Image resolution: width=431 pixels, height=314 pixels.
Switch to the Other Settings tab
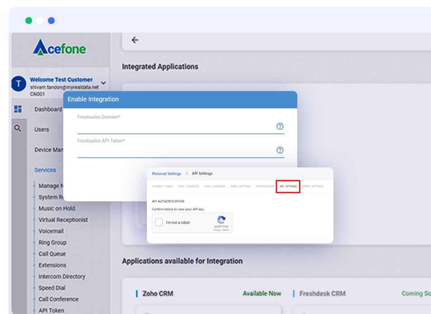click(313, 186)
